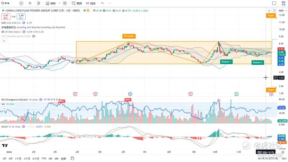Expand the indicators favorites dropdown arrow
This screenshot has width=288, height=162.
[x=59, y=3]
